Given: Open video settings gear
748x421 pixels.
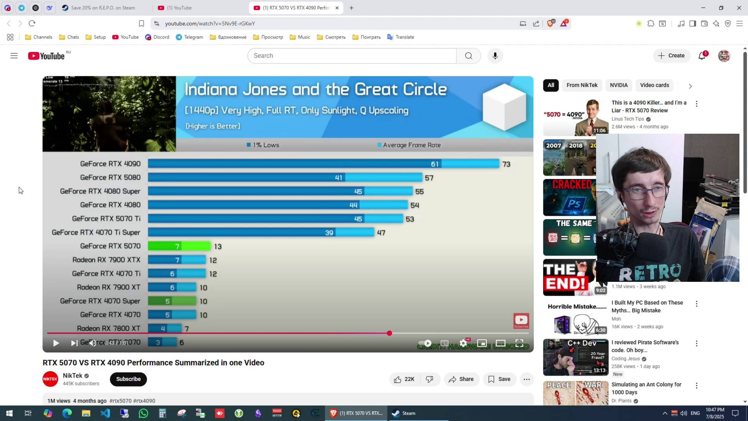Looking at the screenshot, I should (x=463, y=343).
